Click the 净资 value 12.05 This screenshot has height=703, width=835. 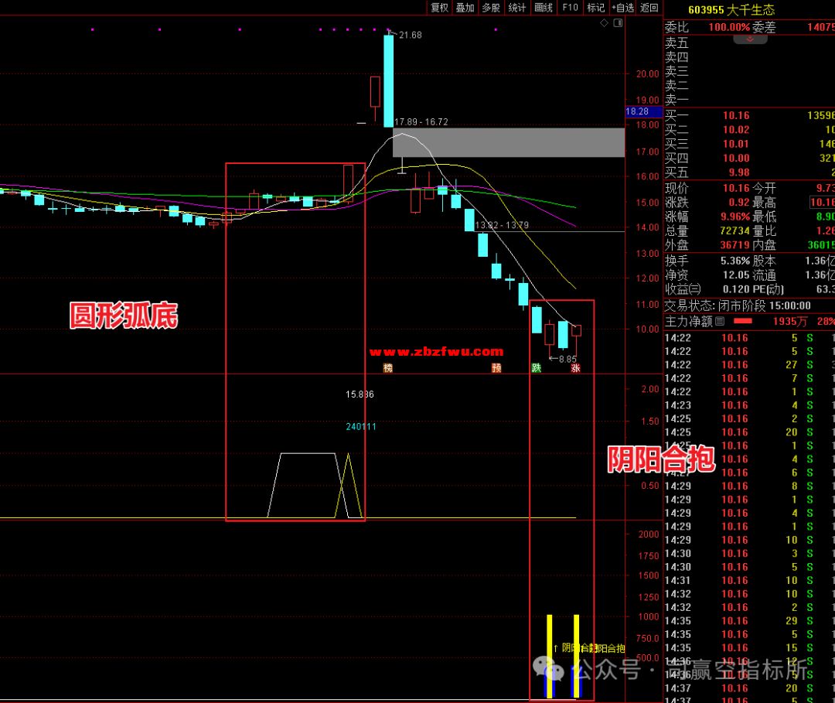(735, 275)
